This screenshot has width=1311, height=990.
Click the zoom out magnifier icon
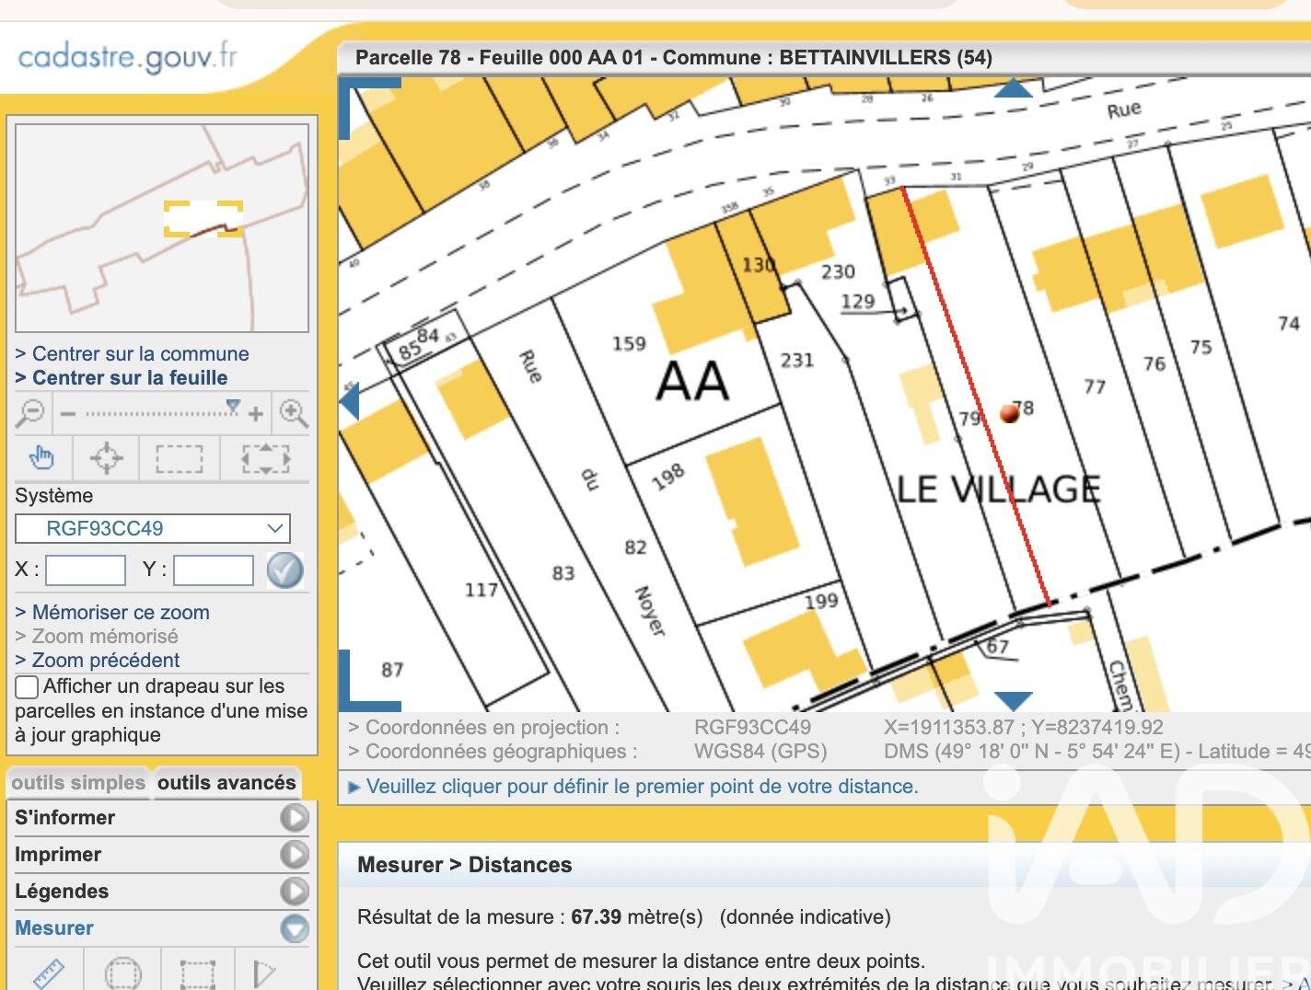30,413
